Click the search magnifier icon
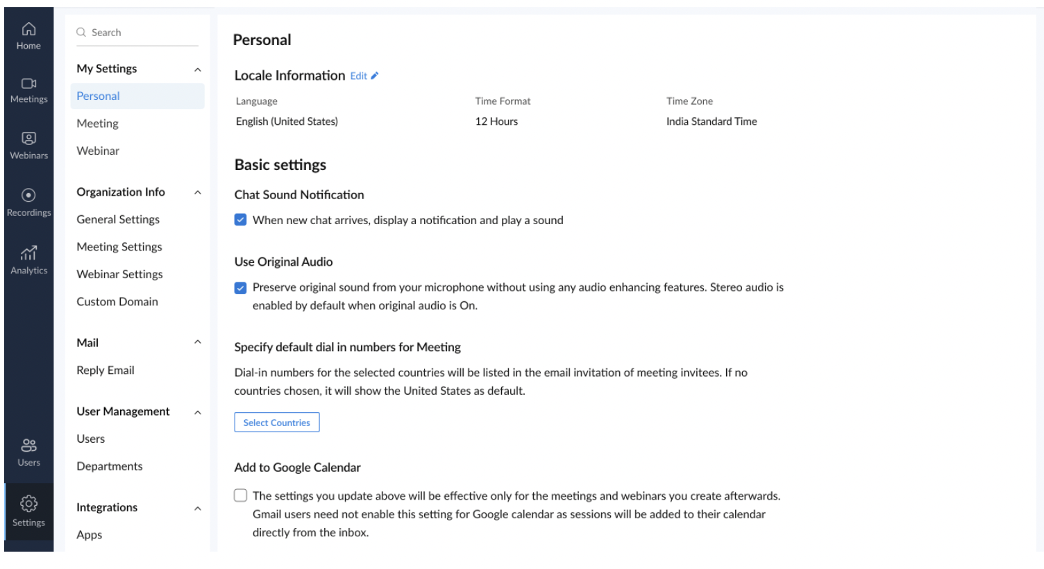Screen dimensions: 1044x569 pos(81,32)
